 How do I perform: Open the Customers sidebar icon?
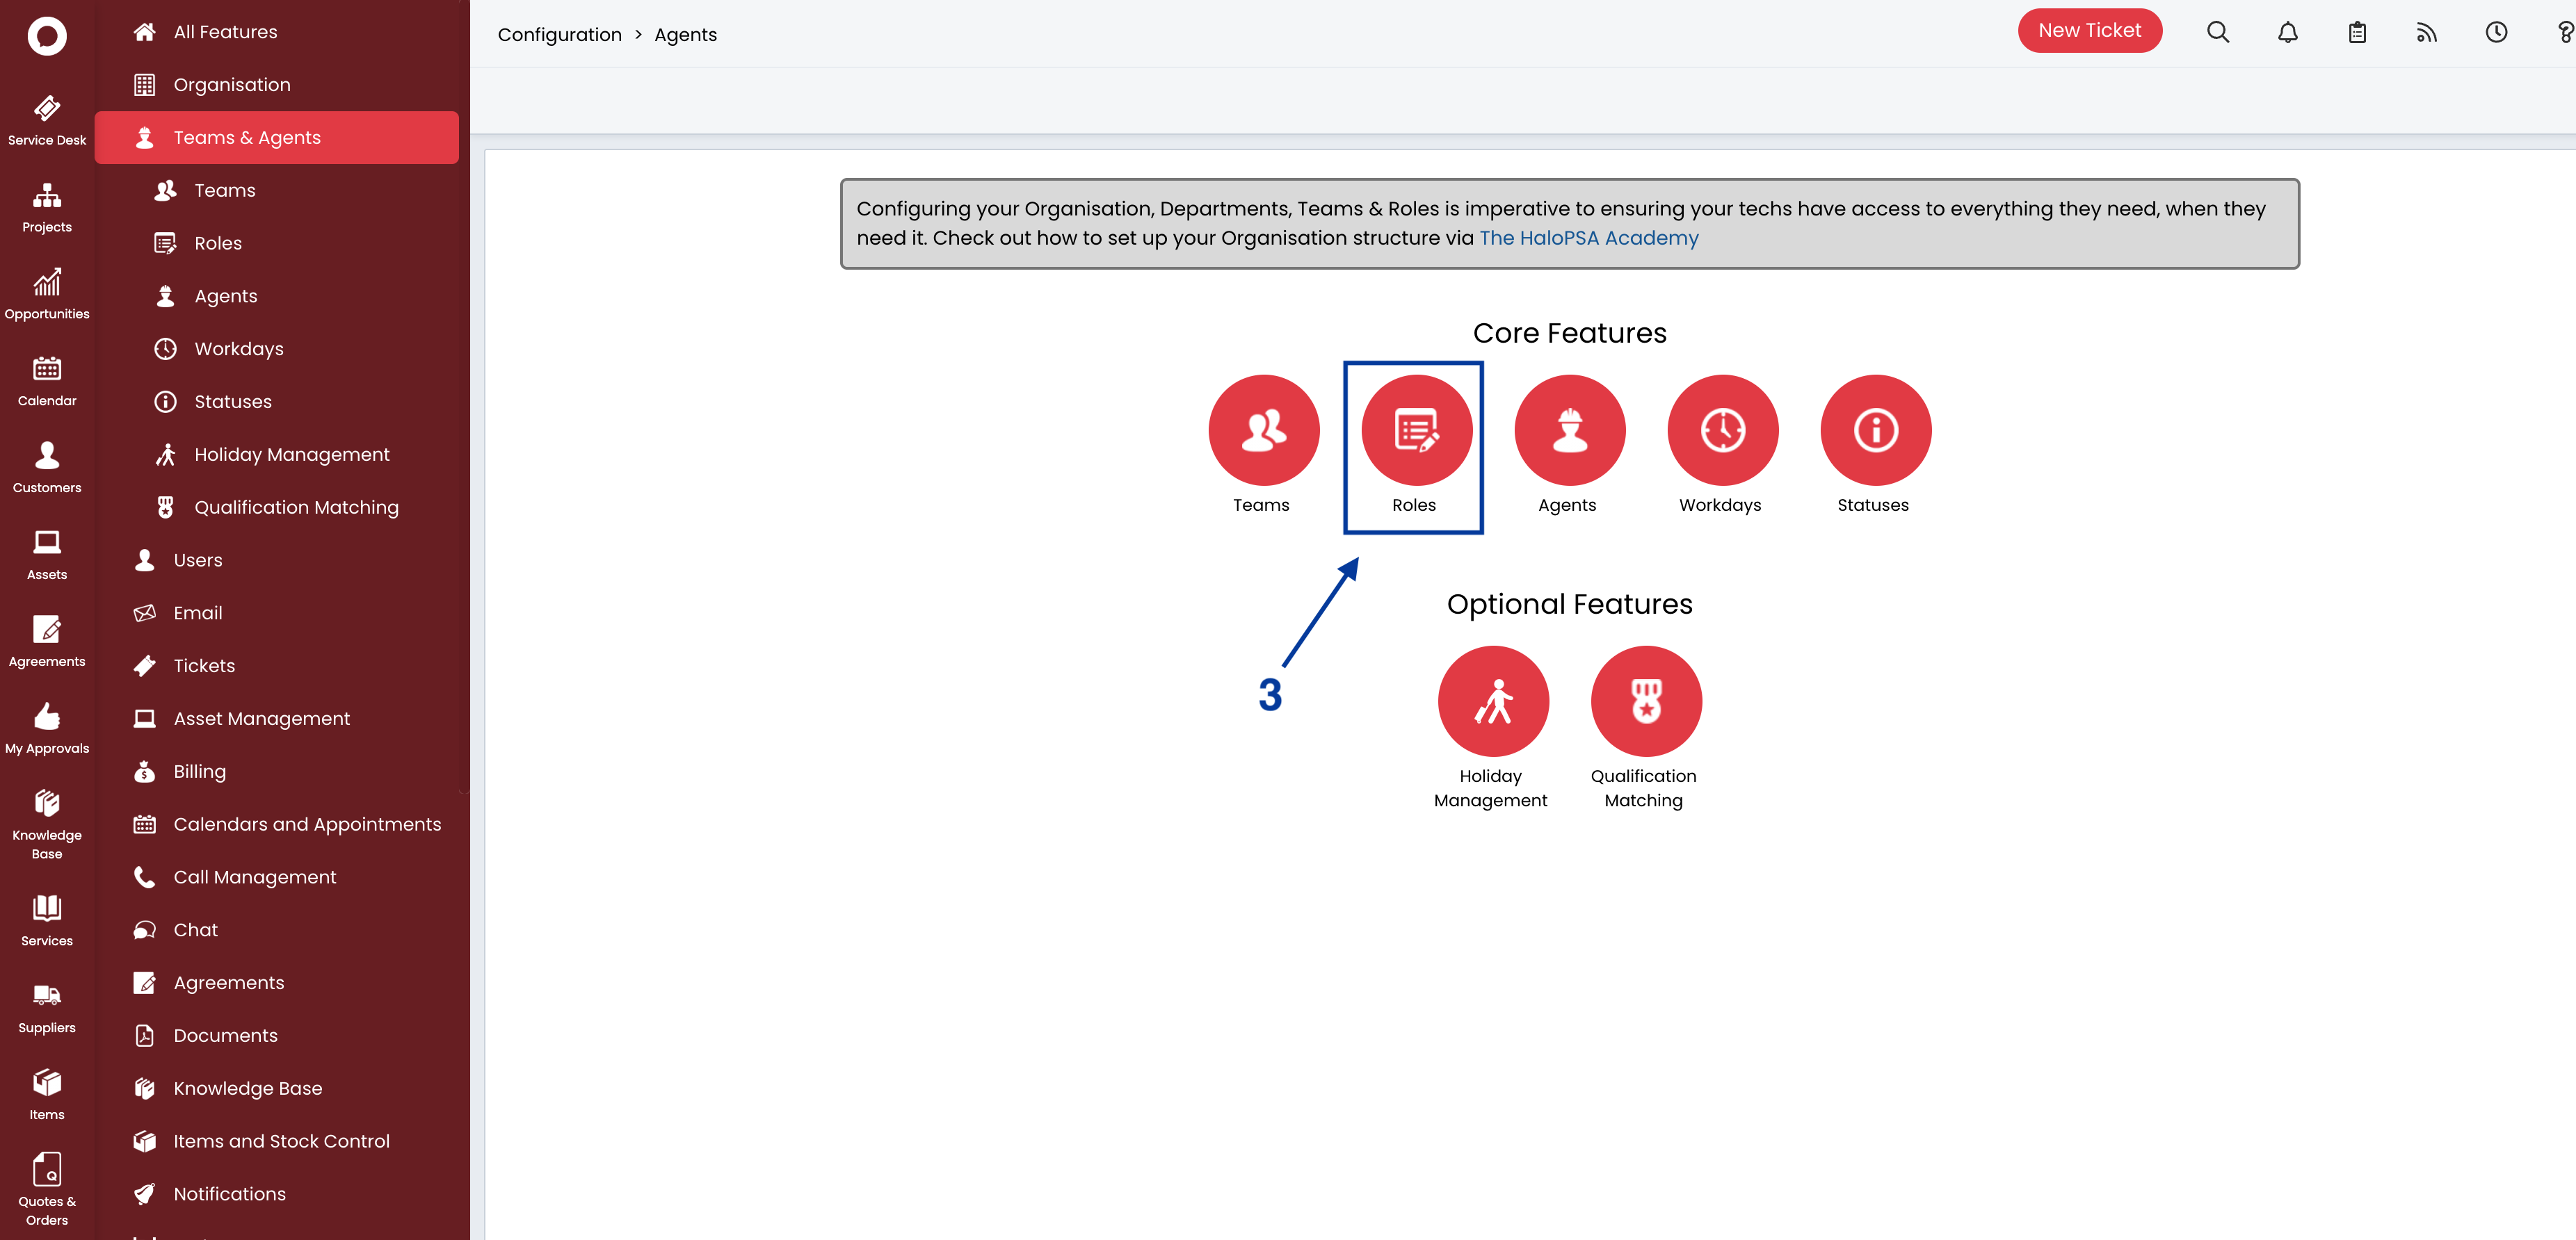pyautogui.click(x=47, y=466)
